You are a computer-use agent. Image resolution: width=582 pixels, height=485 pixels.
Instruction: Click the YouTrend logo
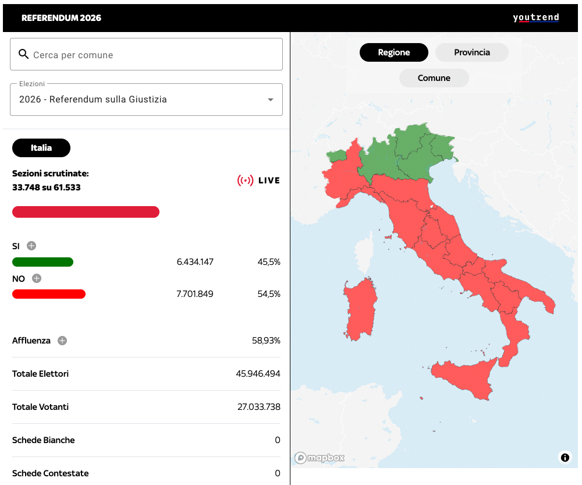[535, 17]
